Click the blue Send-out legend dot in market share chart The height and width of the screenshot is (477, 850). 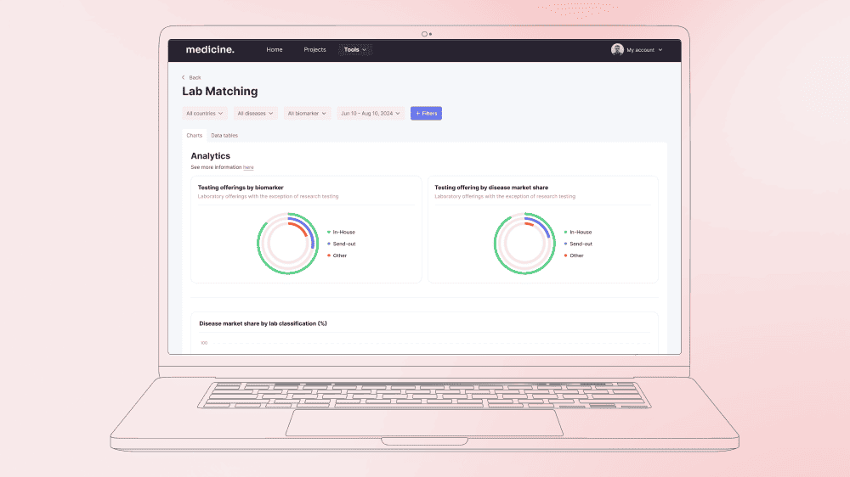click(x=565, y=244)
